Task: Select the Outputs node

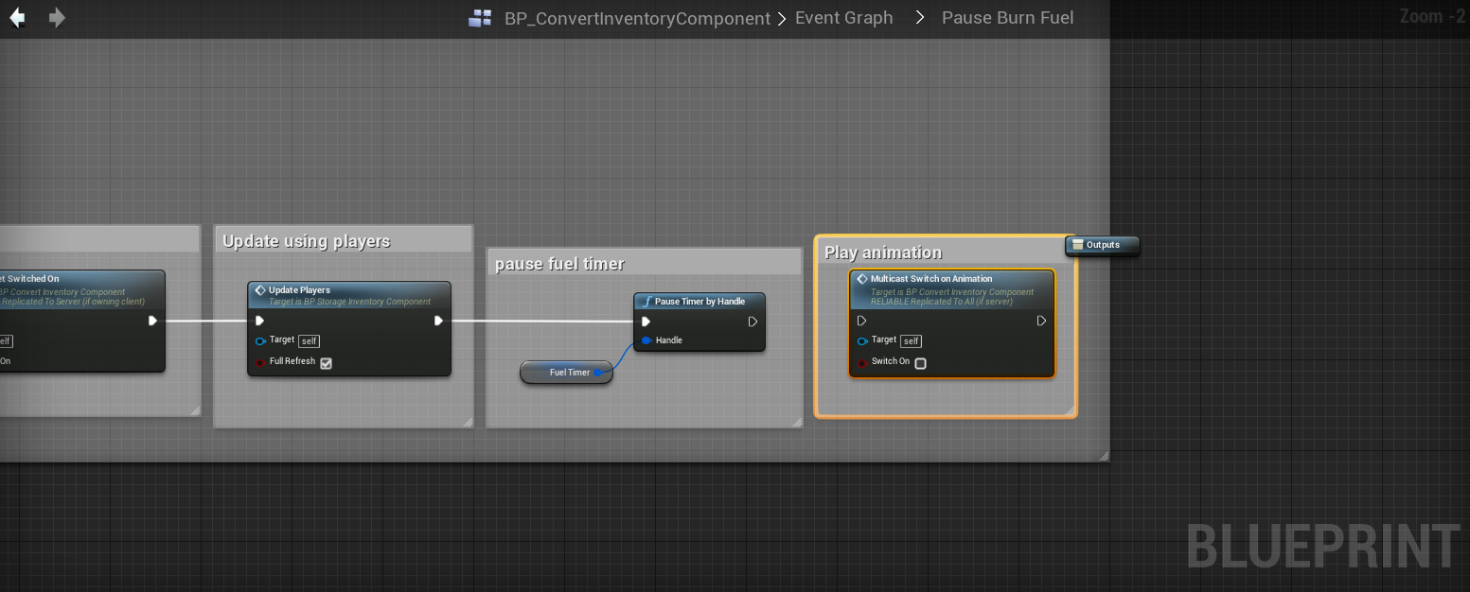Action: point(1102,245)
